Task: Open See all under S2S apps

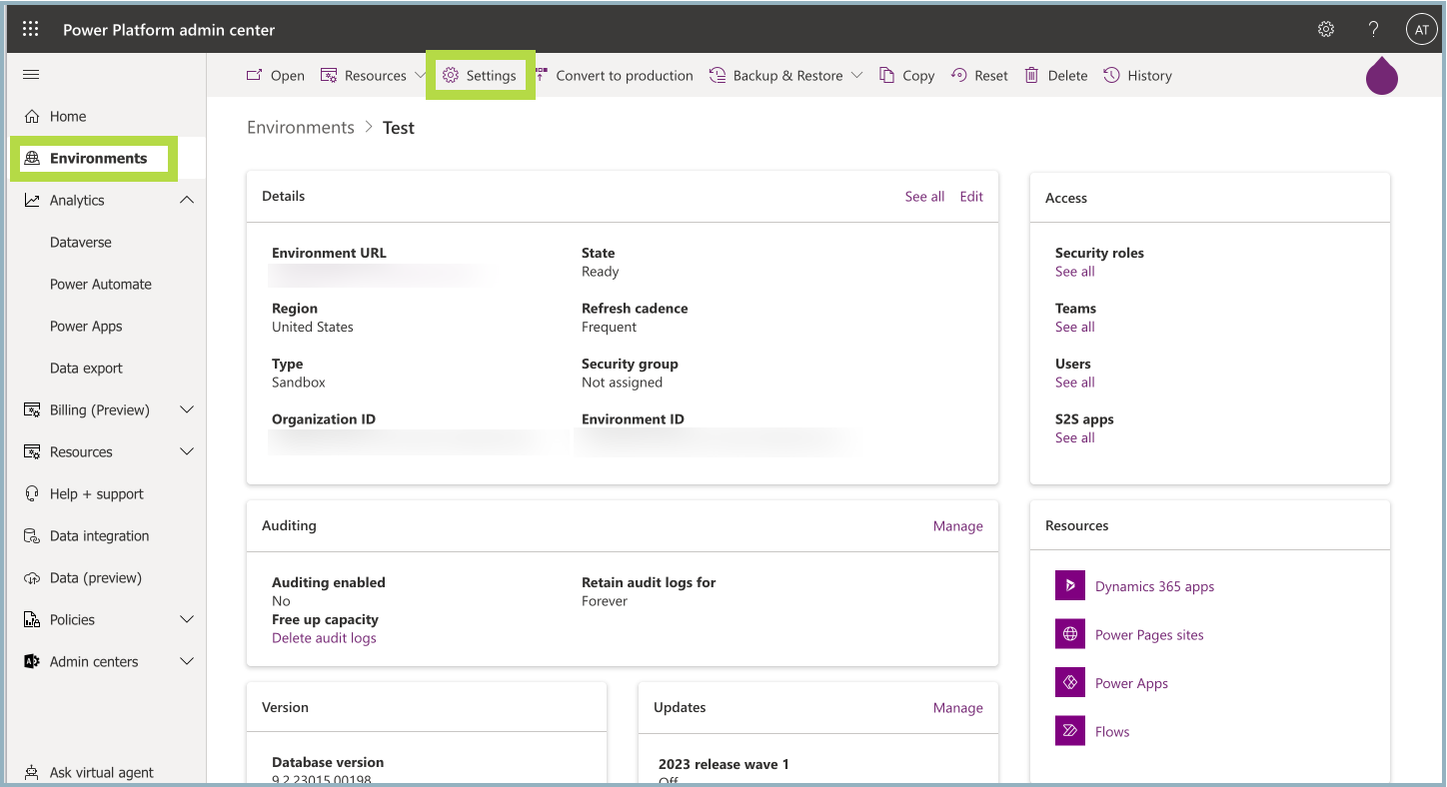Action: click(x=1075, y=438)
